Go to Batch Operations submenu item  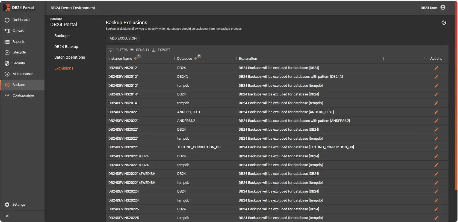coord(70,57)
